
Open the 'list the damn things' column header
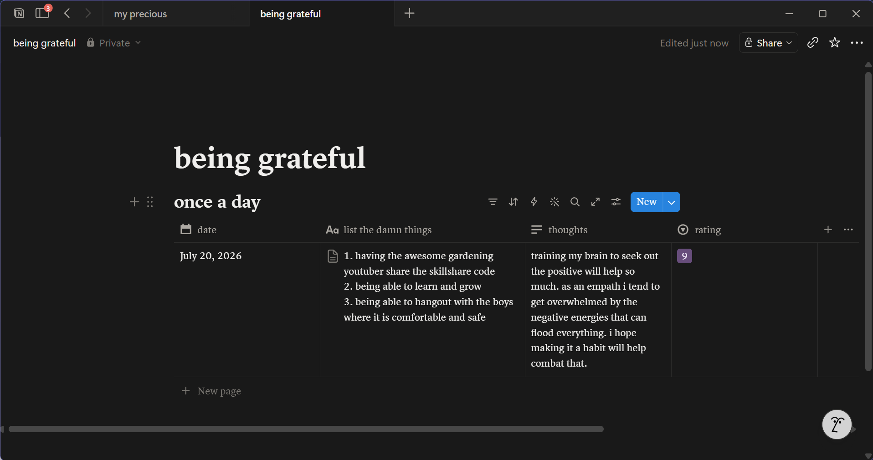tap(422, 230)
